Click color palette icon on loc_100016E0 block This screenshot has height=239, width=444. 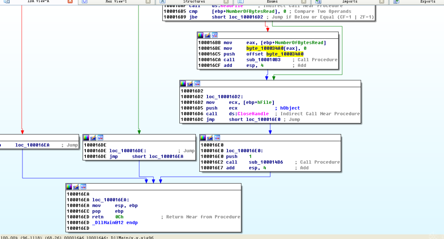[x=203, y=137]
